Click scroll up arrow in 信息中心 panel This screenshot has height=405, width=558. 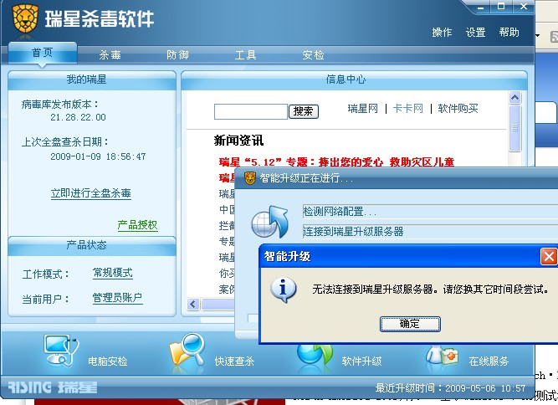[x=515, y=98]
